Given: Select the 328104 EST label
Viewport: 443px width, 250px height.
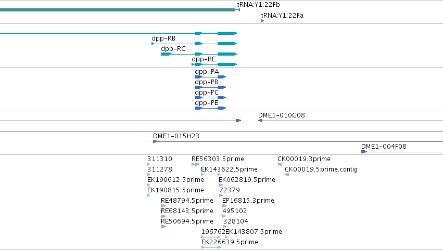Looking at the screenshot, I should tap(236, 222).
